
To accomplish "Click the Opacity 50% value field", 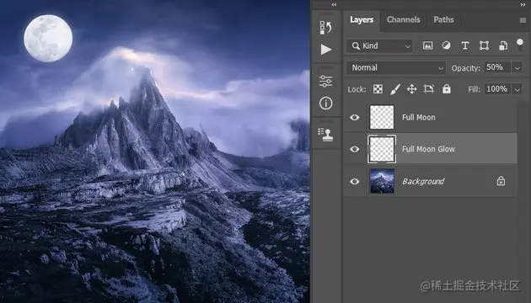I will pyautogui.click(x=497, y=67).
